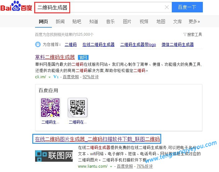Open 百度快照 for liantu result
The height and width of the screenshot is (172, 219).
125,166
